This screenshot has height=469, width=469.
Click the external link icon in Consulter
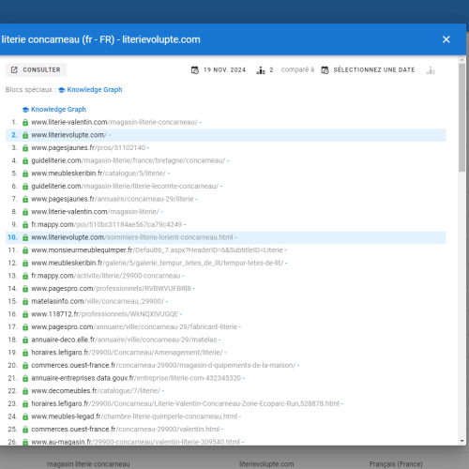point(14,69)
